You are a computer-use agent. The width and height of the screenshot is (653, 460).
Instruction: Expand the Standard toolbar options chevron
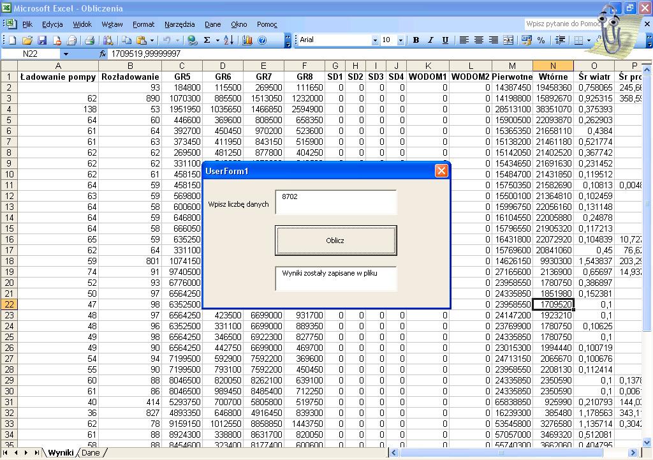(288, 40)
